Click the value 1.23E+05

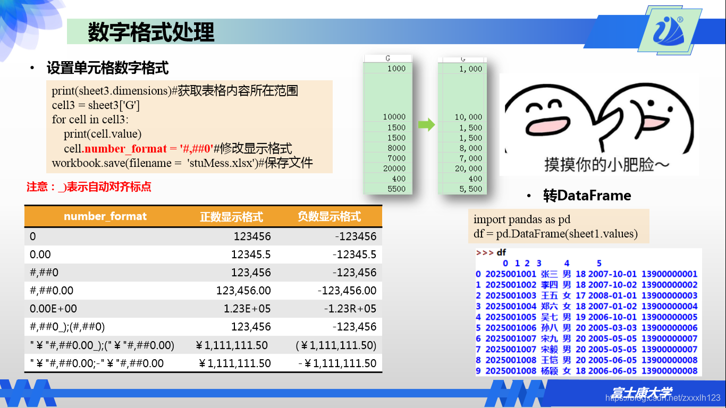246,309
